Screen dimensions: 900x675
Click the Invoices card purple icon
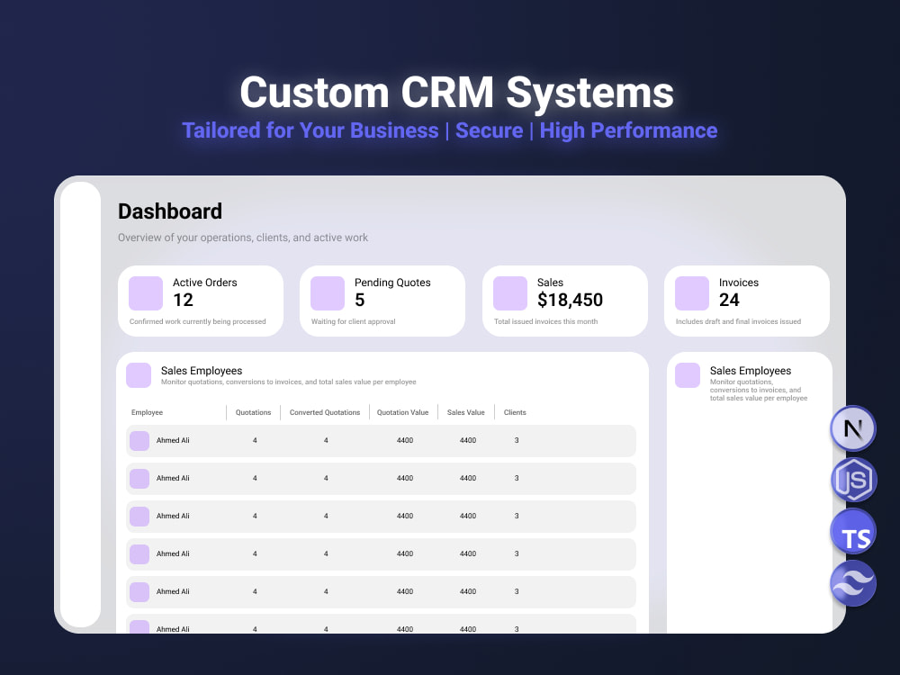691,293
